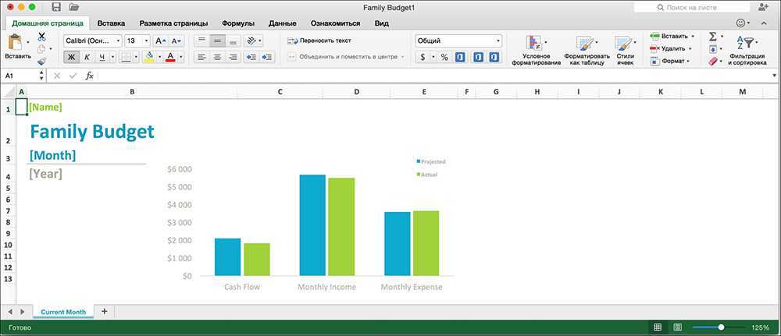Click the Удалить cells button

click(670, 48)
